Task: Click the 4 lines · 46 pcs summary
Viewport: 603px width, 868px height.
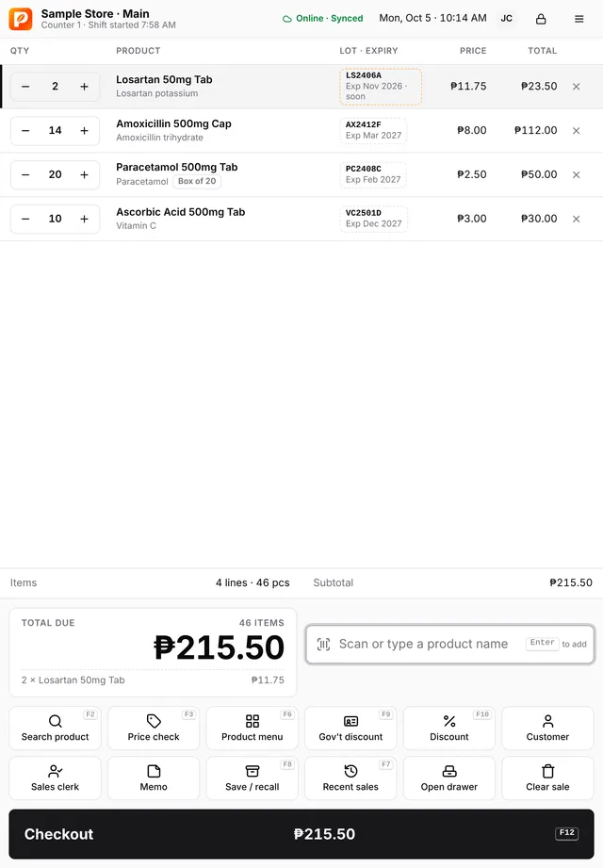Action: pyautogui.click(x=253, y=583)
